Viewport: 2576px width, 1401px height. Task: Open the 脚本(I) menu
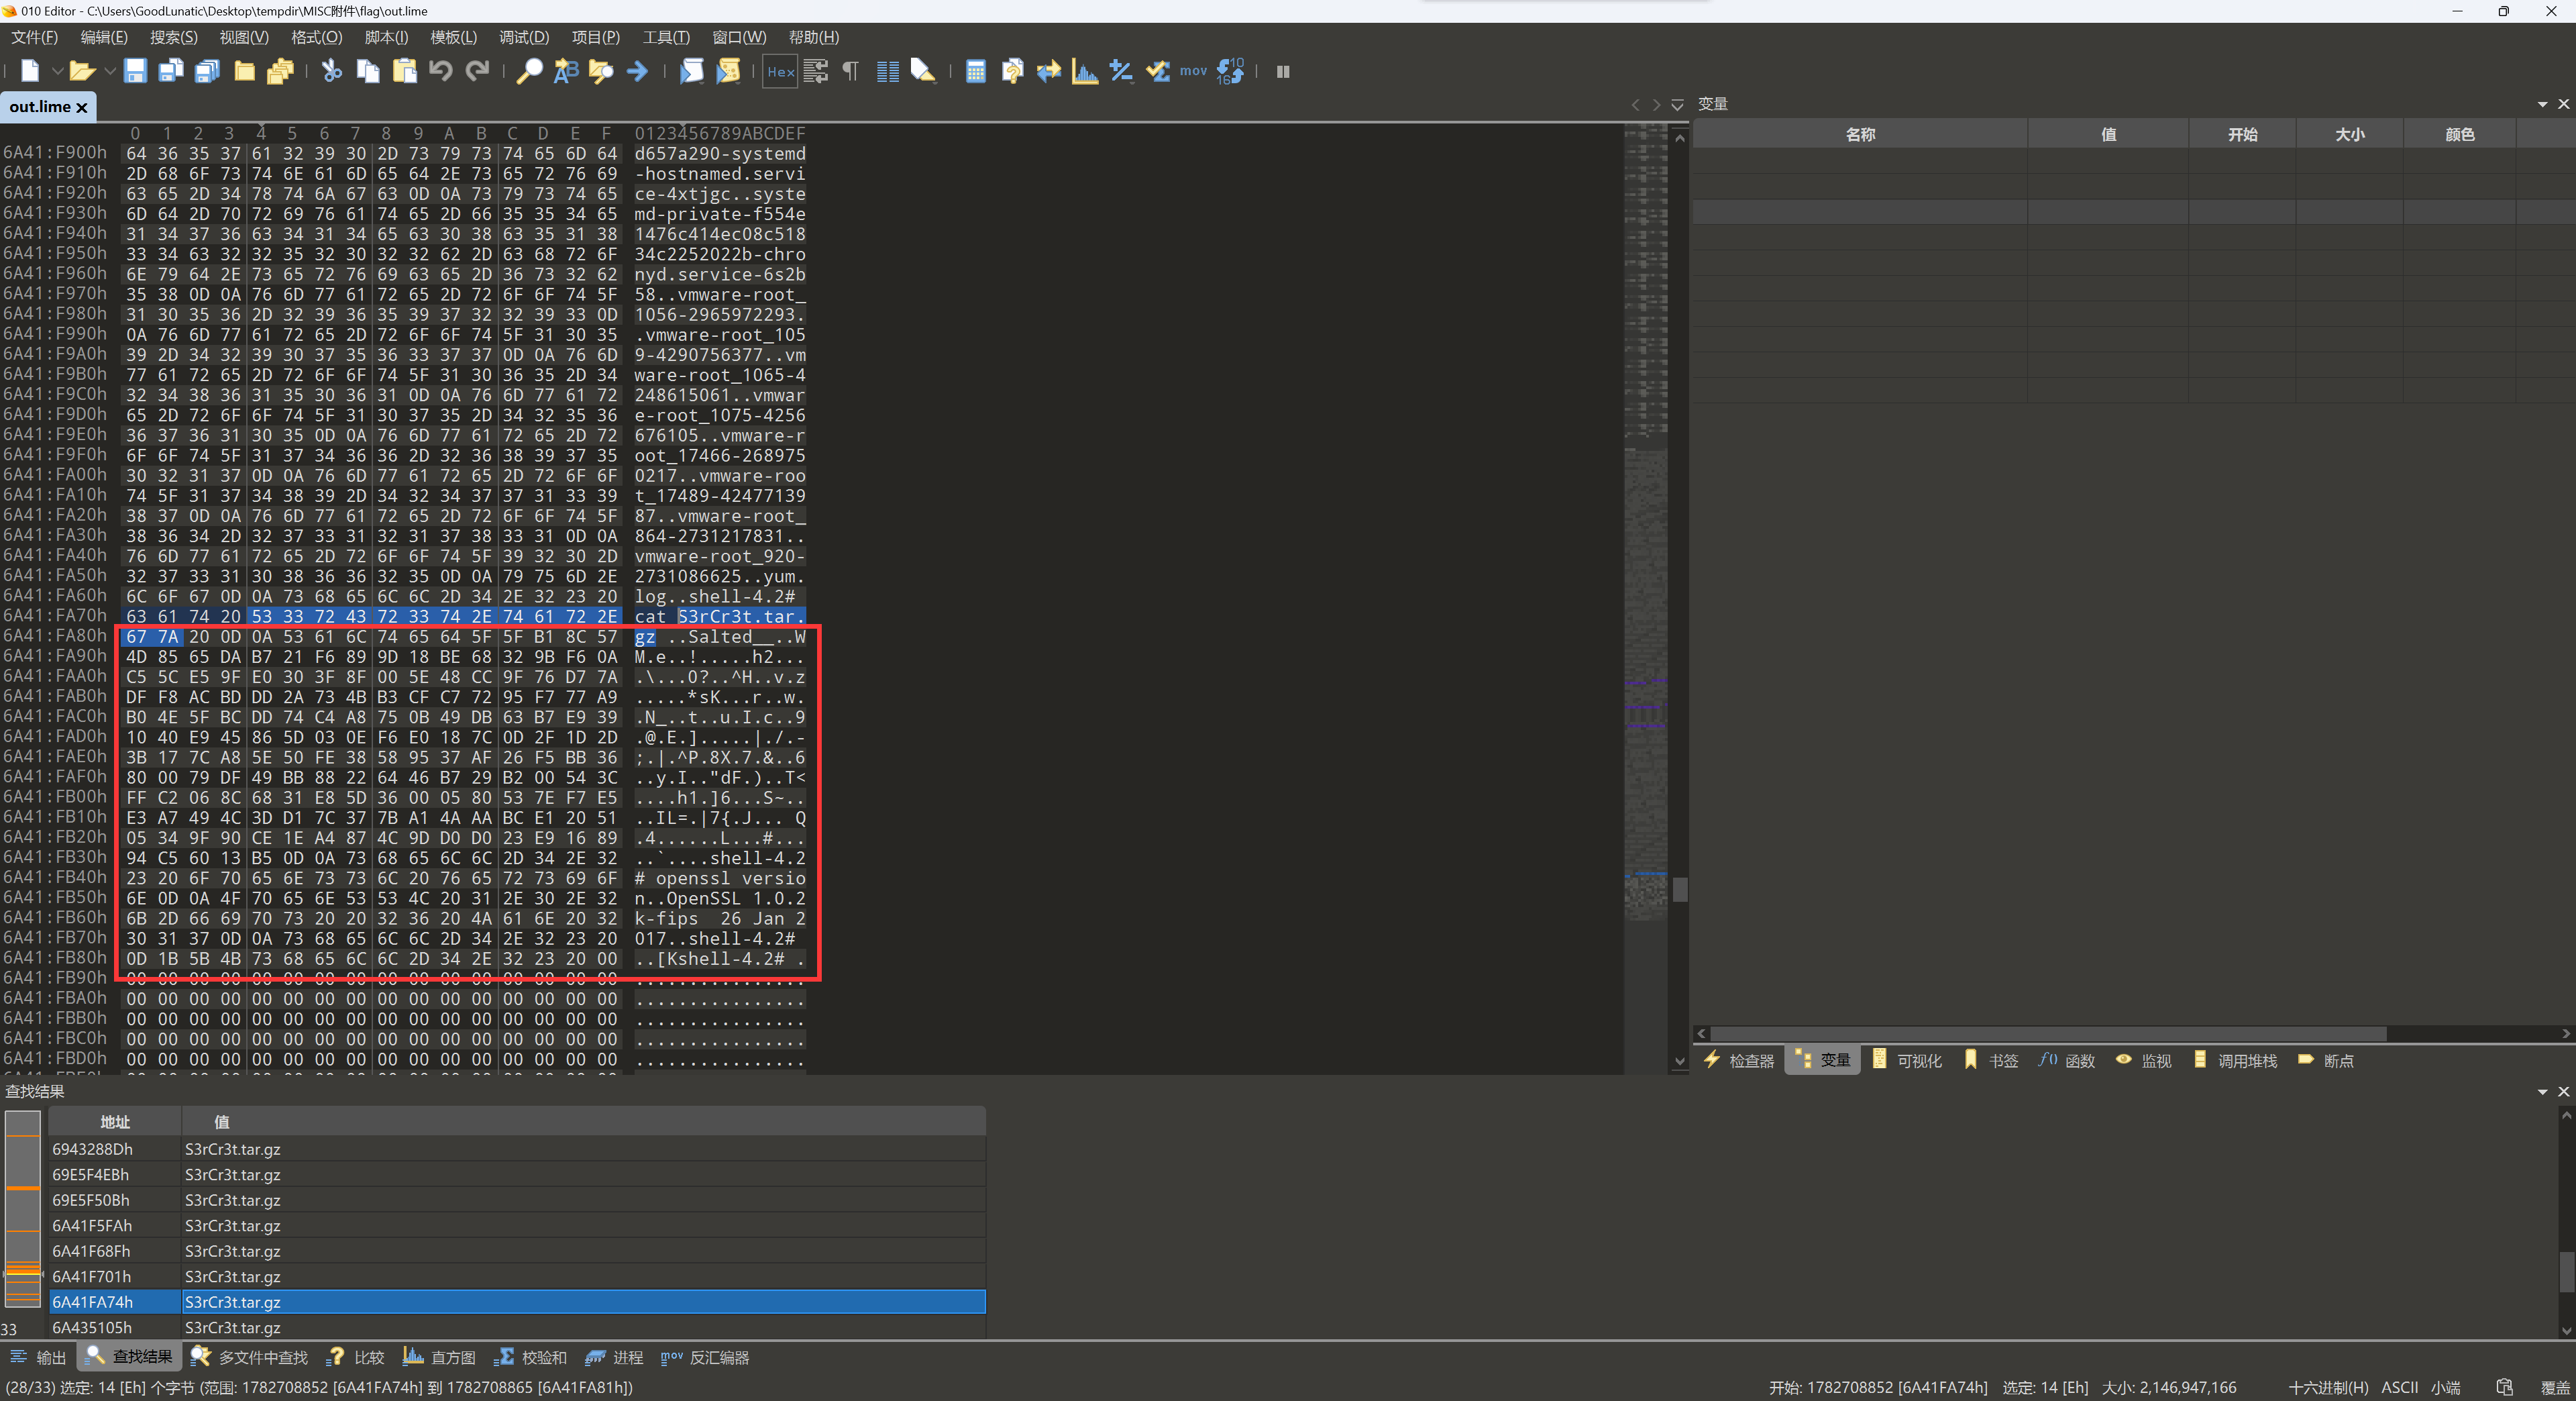tap(386, 37)
